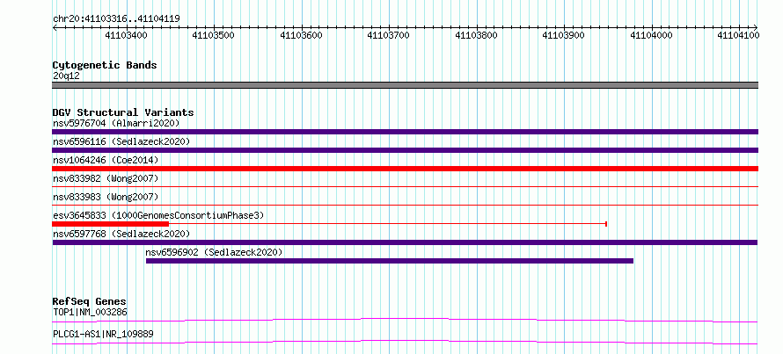This screenshot has height=354, width=783.
Task: Click the 20q12 band label
Action: 66,76
